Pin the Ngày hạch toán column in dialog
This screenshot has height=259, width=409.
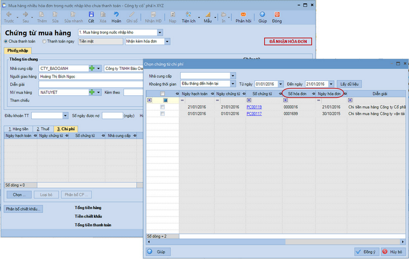pyautogui.click(x=212, y=94)
